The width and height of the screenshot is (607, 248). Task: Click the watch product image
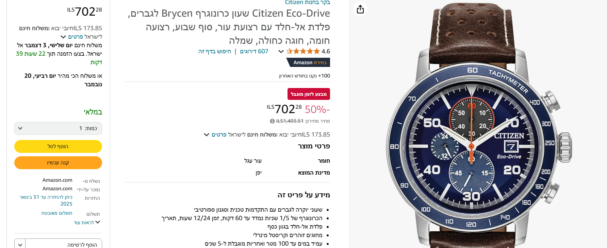pos(478,126)
